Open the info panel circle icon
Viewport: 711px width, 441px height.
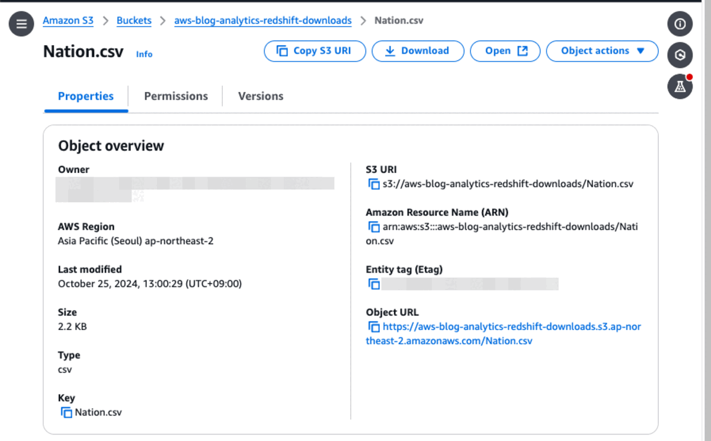[x=680, y=24]
